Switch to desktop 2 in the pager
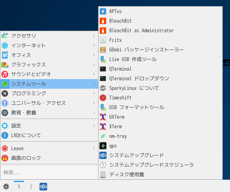 [31, 187]
